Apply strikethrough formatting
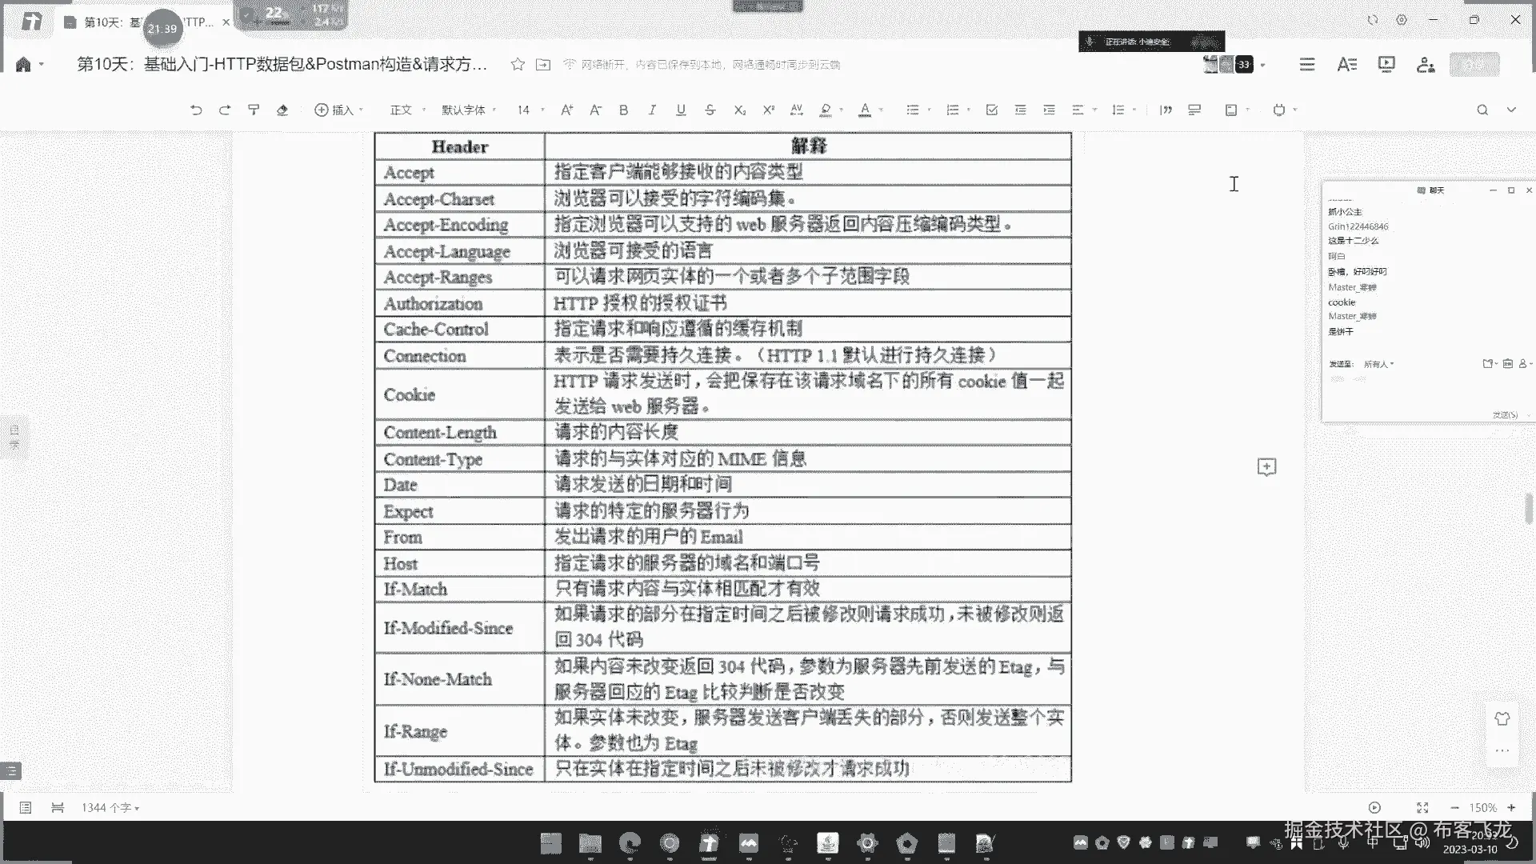1536x864 pixels. click(x=710, y=110)
